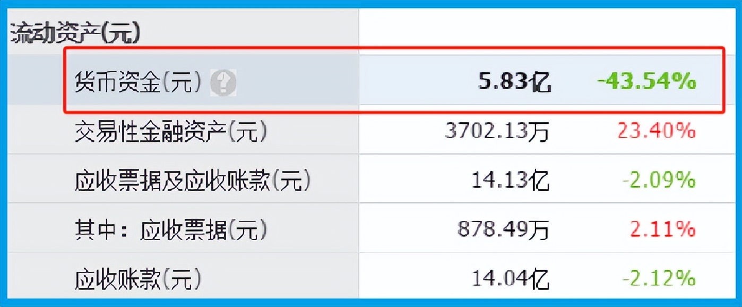Click the 2.11% red percentage
This screenshot has height=307, width=742.
click(x=662, y=229)
